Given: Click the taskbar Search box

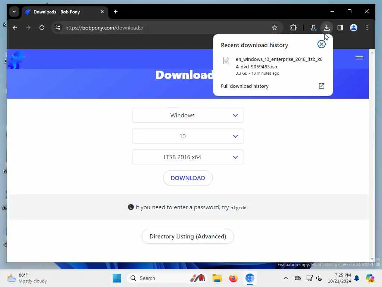Looking at the screenshot, I should click(167, 278).
